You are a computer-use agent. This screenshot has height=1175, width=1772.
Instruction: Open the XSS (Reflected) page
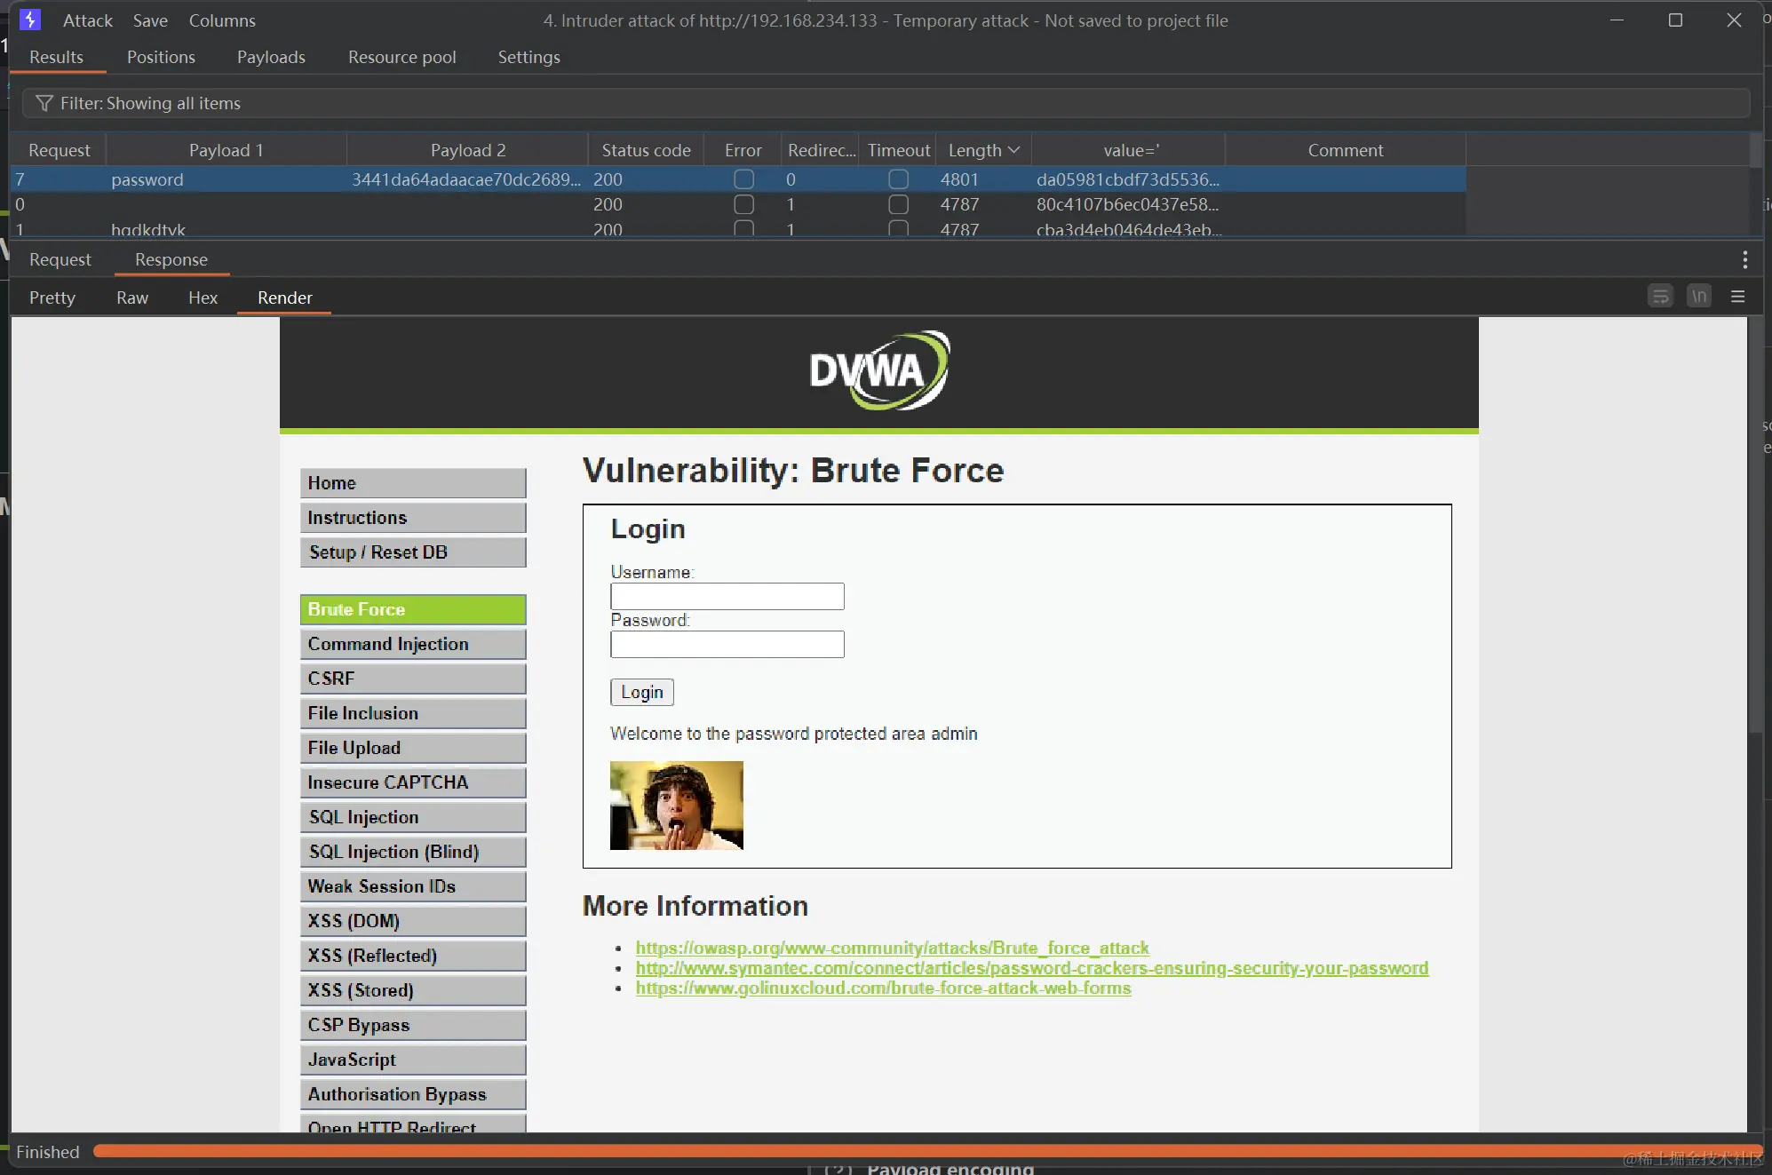point(413,956)
